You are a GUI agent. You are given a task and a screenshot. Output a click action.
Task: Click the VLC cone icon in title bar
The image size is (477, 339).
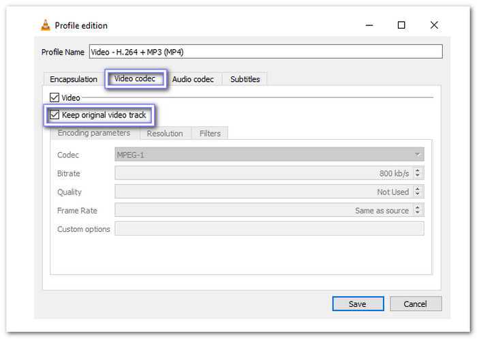tap(46, 25)
